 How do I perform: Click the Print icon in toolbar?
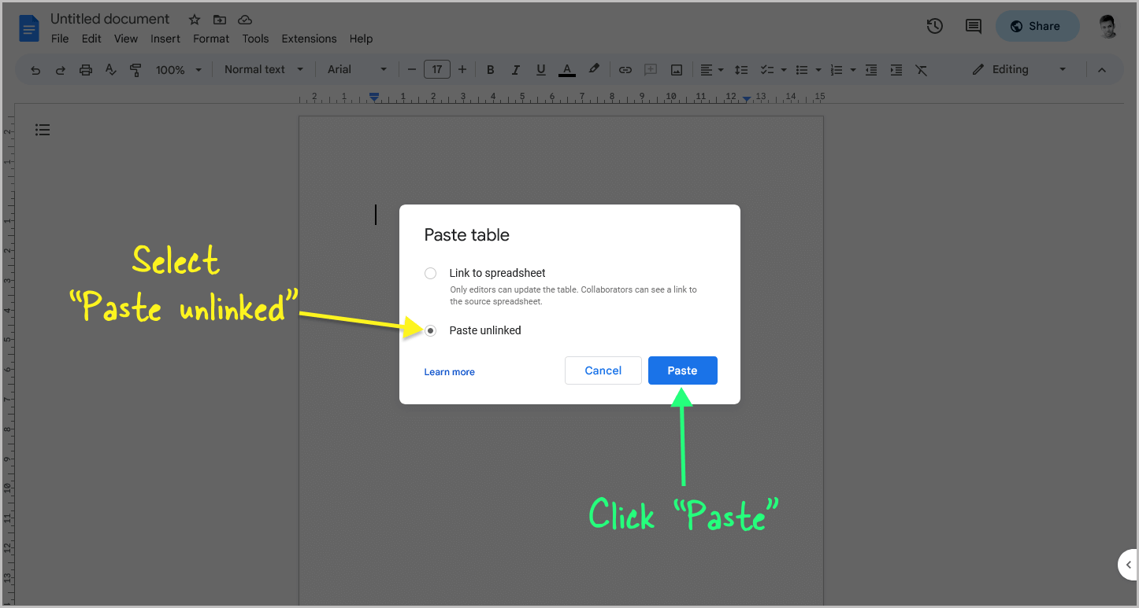coord(86,70)
